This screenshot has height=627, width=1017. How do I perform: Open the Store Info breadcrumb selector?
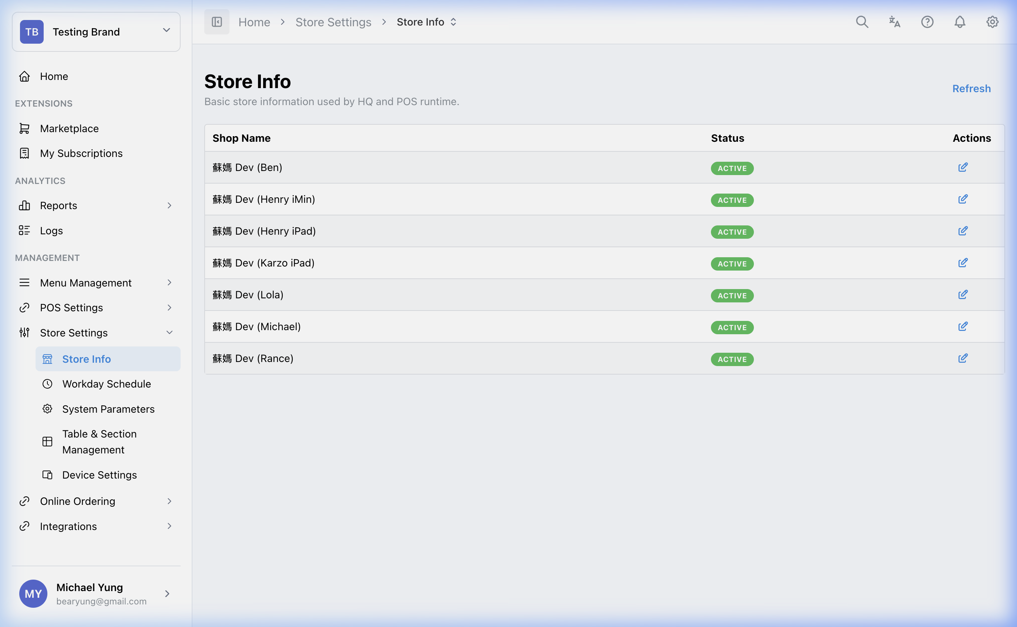click(x=427, y=22)
